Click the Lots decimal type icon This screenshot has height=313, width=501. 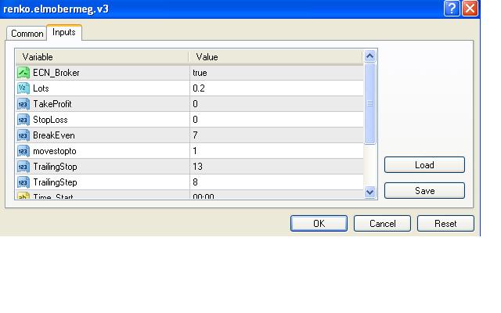pos(23,88)
